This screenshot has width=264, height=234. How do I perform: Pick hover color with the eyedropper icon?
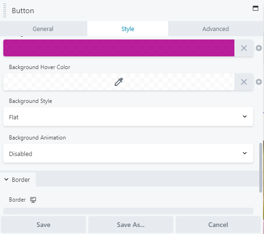point(119,82)
